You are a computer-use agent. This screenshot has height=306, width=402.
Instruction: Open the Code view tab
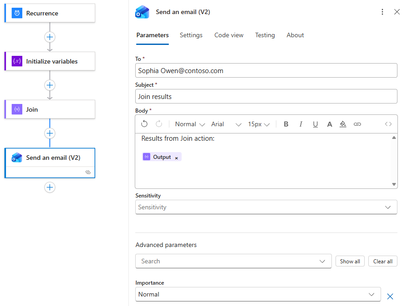[x=229, y=35]
